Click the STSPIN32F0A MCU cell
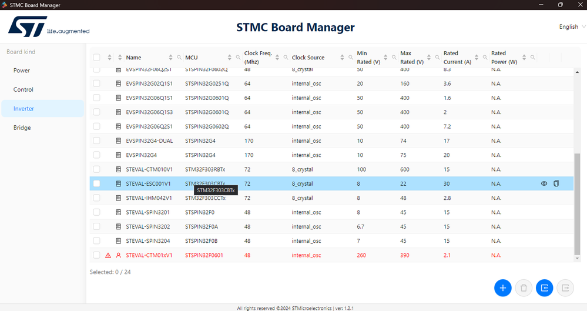The height and width of the screenshot is (311, 587). pos(202,227)
